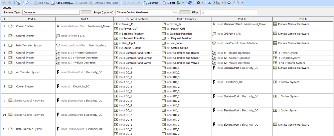Screen dimensions: 334x136
Task: Expand the play button dropdown arrow
Action: (242, 3)
